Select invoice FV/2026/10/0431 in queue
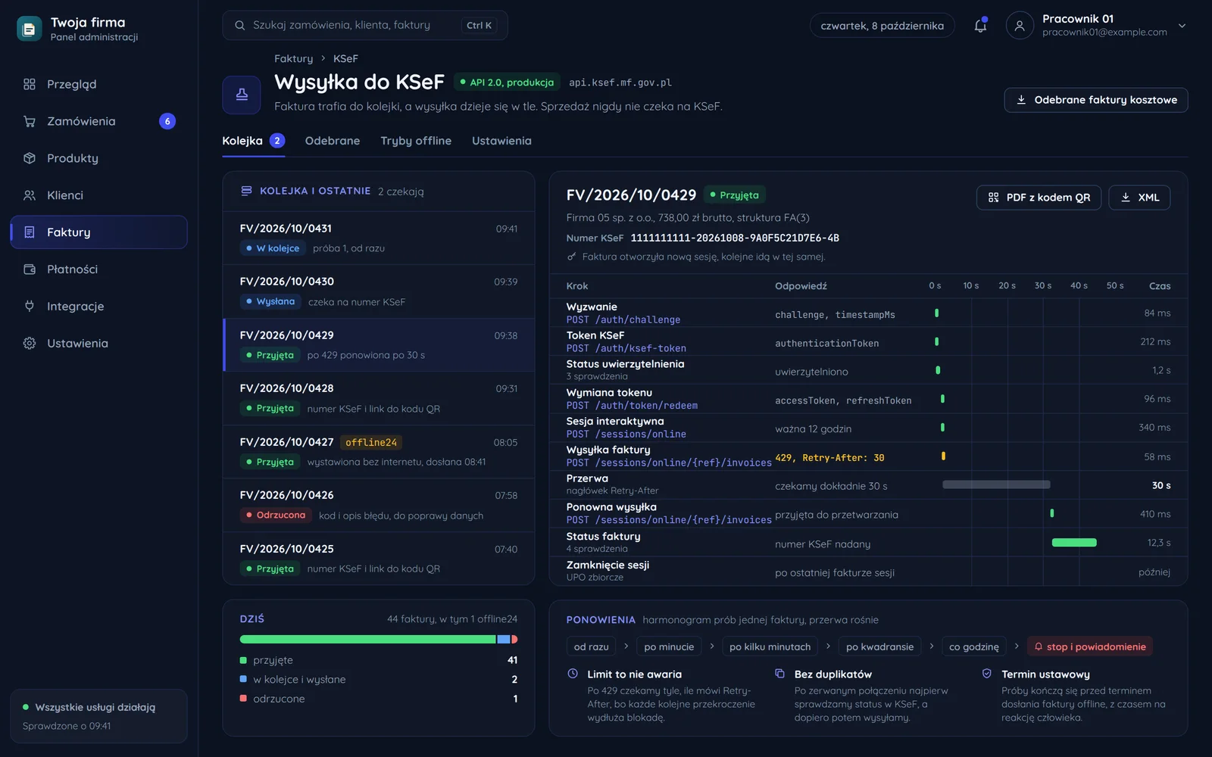This screenshot has height=757, width=1212. click(379, 238)
